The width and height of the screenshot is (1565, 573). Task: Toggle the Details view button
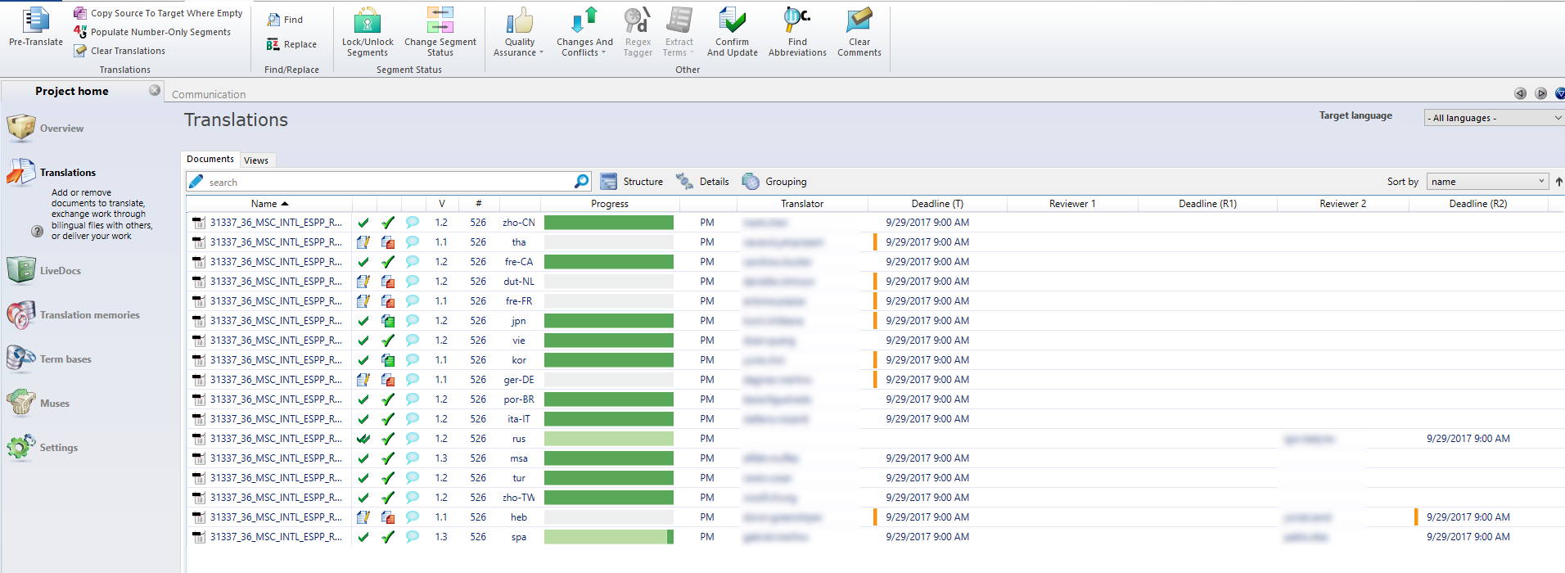703,182
